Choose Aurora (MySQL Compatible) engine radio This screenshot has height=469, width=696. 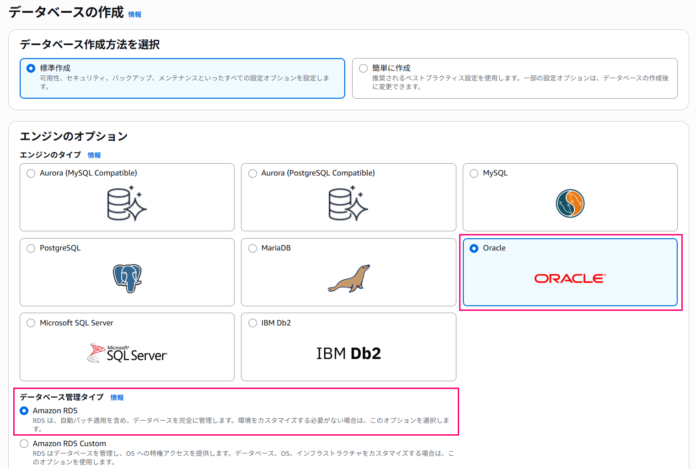31,173
